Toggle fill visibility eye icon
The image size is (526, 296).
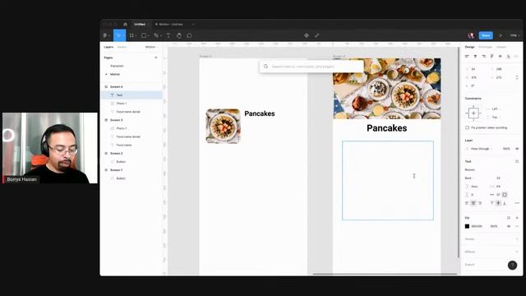coord(509,226)
